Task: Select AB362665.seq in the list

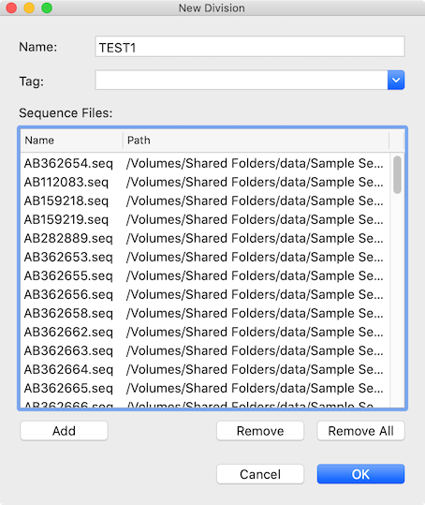Action: [205, 388]
